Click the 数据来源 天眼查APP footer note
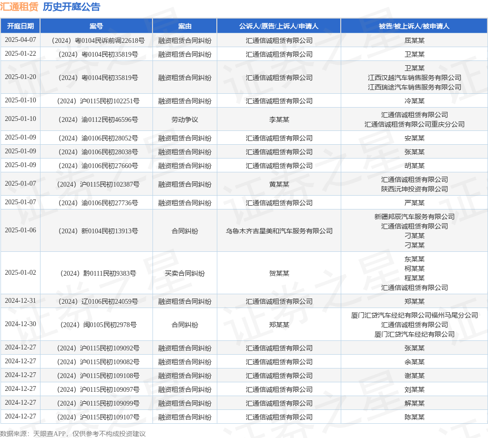This screenshot has width=488, height=438. pyautogui.click(x=73, y=434)
